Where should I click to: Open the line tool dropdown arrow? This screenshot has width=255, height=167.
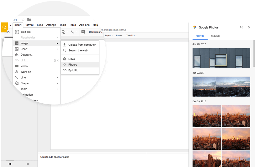77,32
